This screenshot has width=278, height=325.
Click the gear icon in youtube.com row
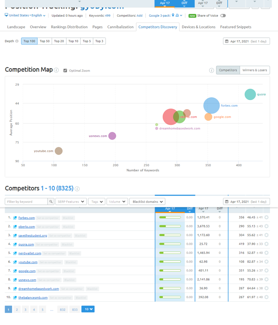[x=267, y=262]
